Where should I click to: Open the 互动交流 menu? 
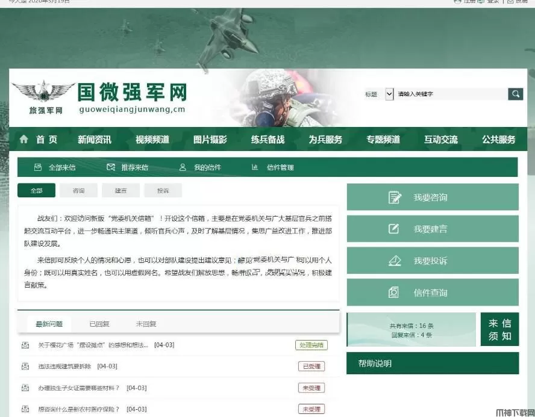[x=441, y=140]
